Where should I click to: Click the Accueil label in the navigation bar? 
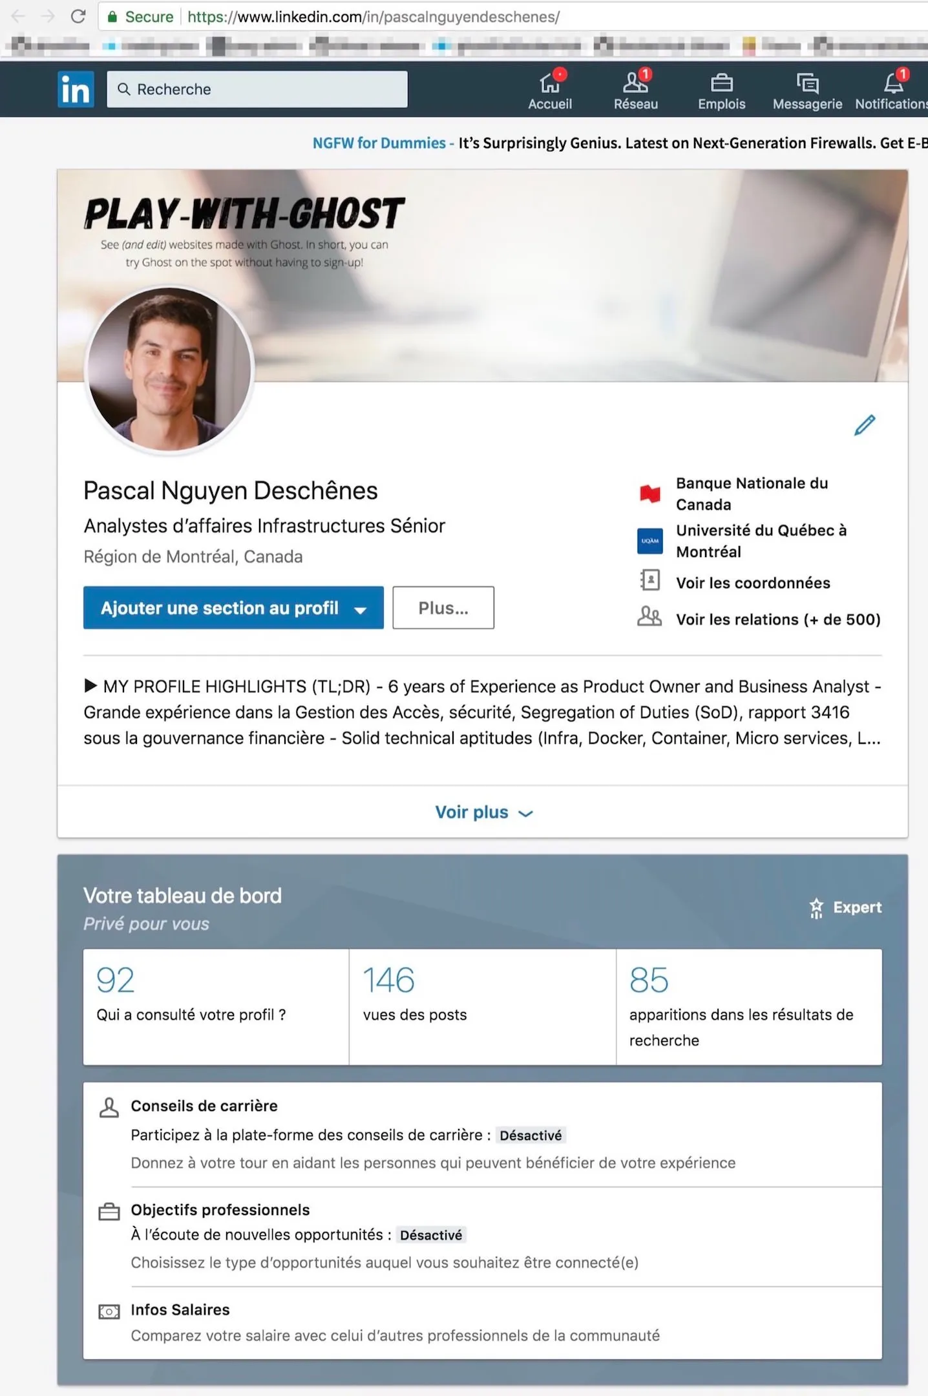(x=550, y=104)
